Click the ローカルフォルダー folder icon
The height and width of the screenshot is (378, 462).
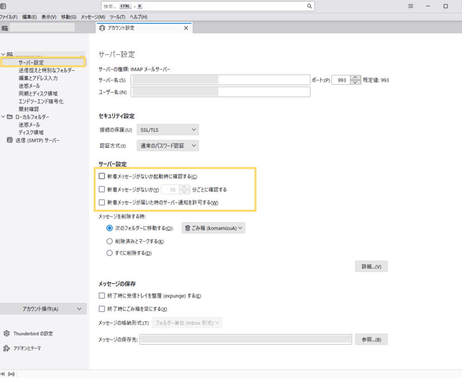click(x=9, y=117)
